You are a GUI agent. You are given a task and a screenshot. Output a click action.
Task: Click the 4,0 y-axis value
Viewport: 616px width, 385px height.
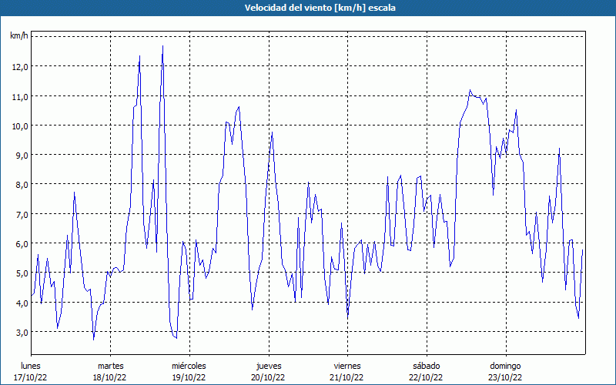point(22,303)
